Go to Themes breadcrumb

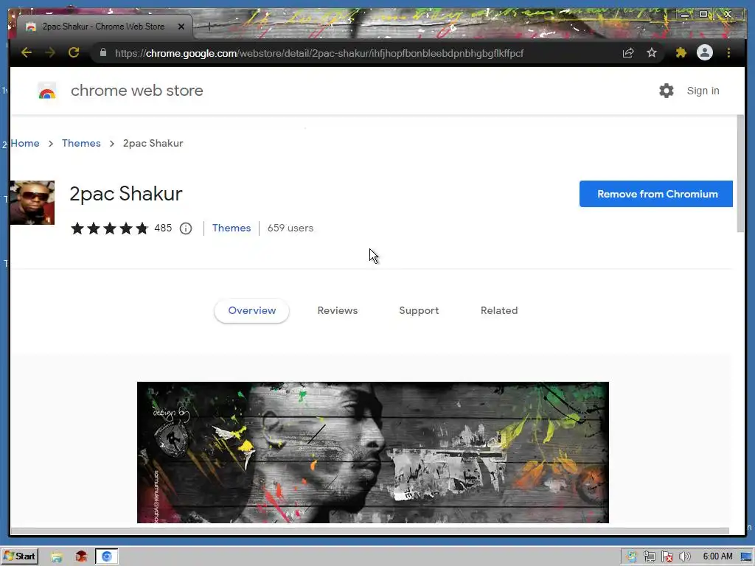point(81,143)
